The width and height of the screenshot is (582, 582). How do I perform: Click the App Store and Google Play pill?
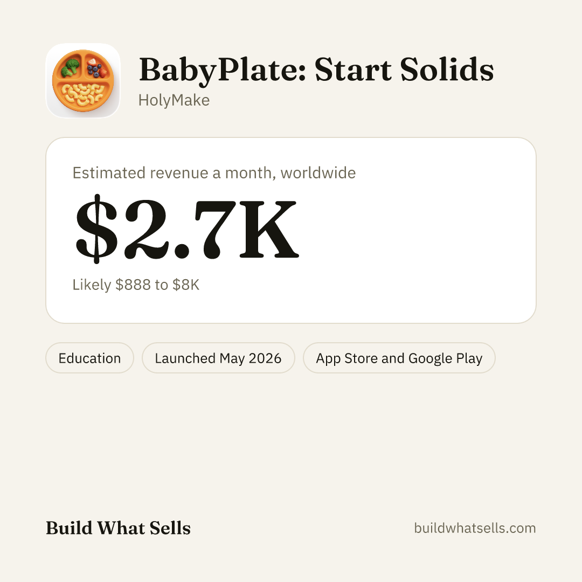pyautogui.click(x=399, y=358)
